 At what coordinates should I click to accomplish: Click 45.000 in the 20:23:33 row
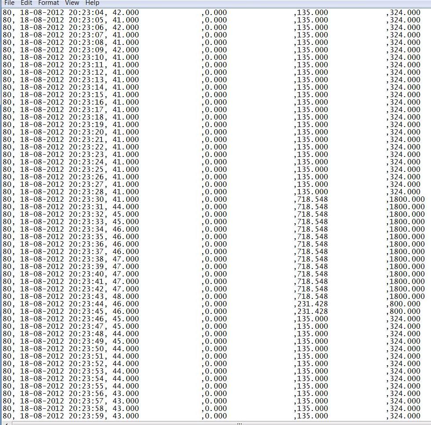(x=126, y=222)
